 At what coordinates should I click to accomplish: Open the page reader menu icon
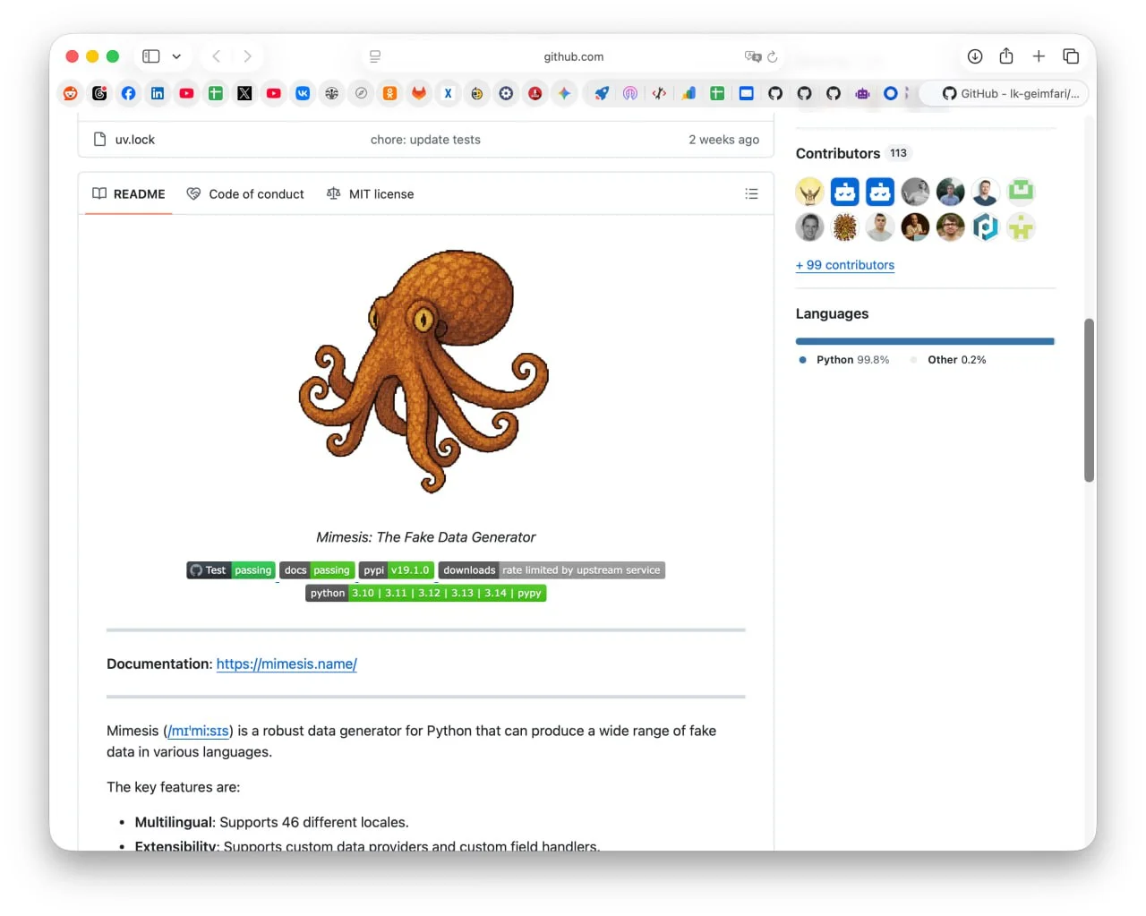pos(375,56)
